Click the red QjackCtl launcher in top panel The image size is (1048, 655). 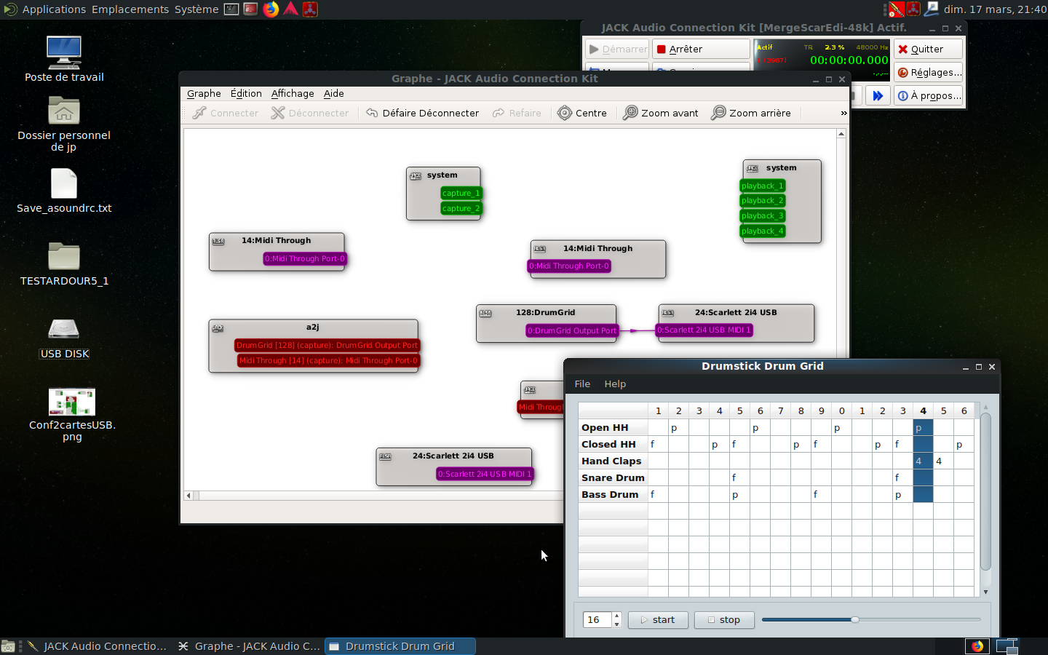coord(310,9)
